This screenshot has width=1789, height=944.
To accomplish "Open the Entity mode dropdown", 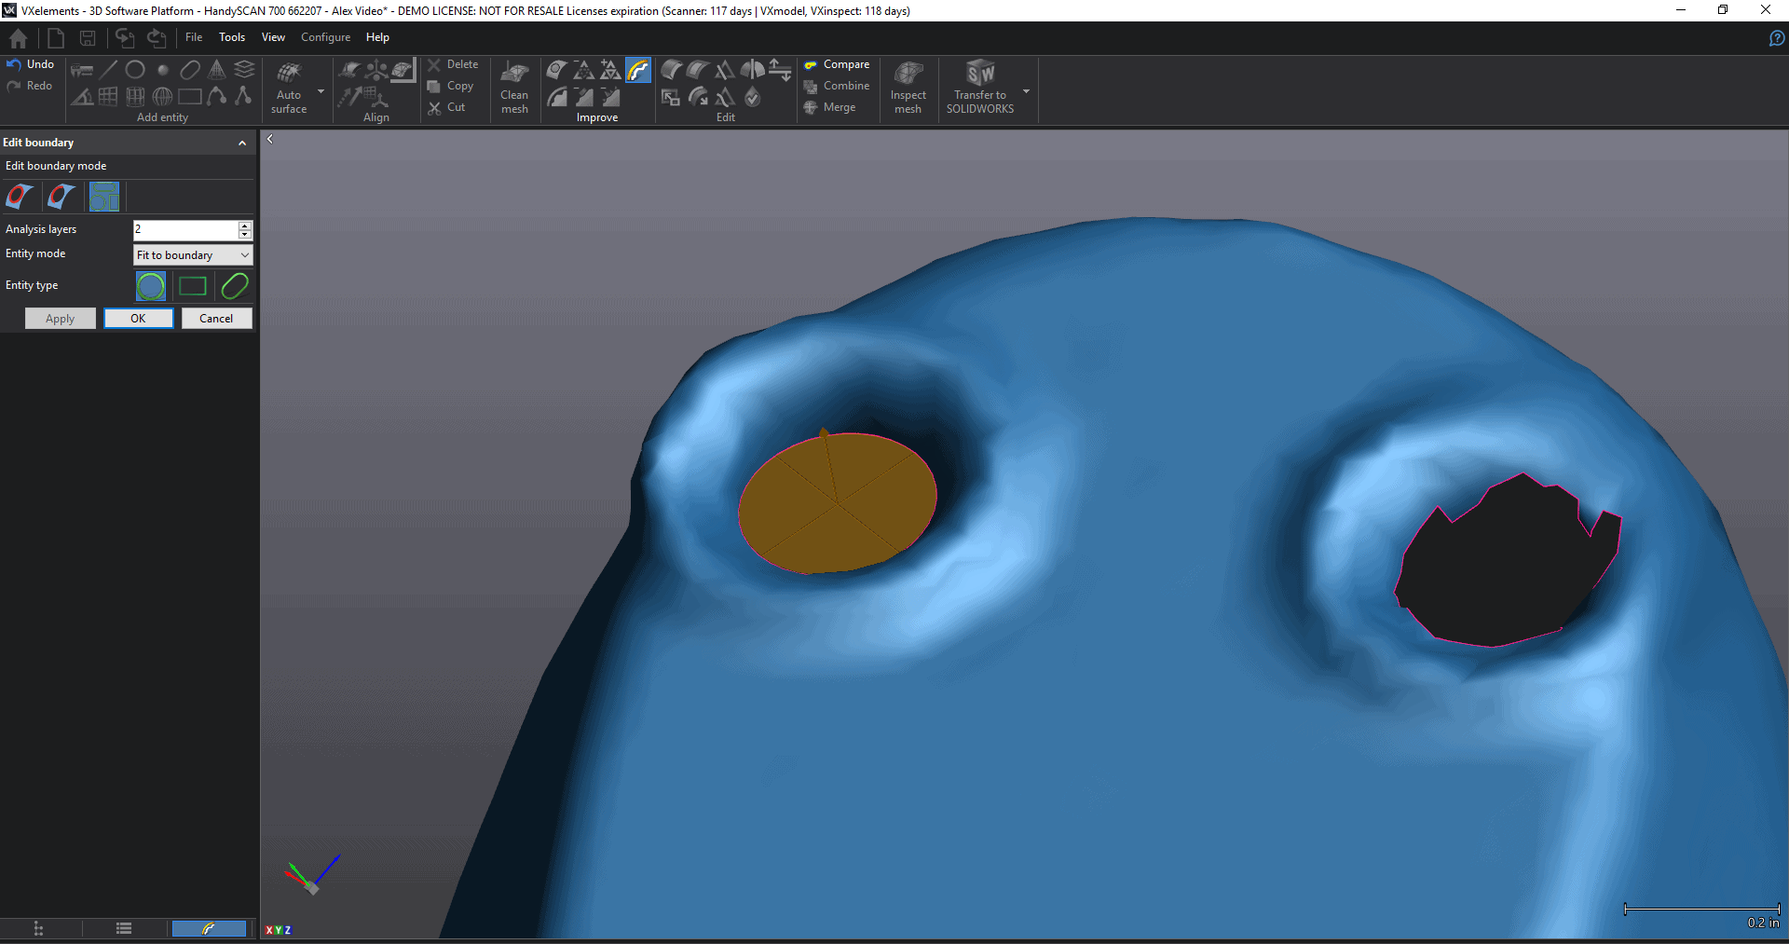I will 193,255.
